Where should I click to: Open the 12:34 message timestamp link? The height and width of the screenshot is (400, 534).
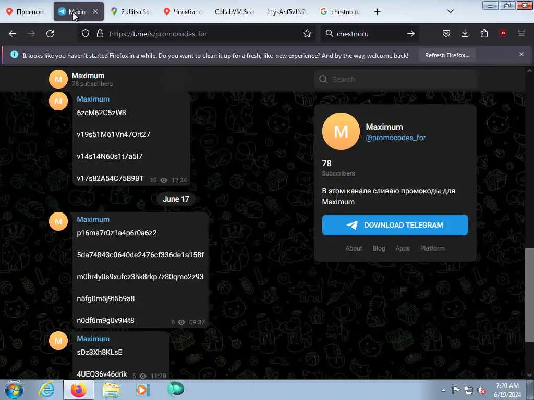point(179,180)
